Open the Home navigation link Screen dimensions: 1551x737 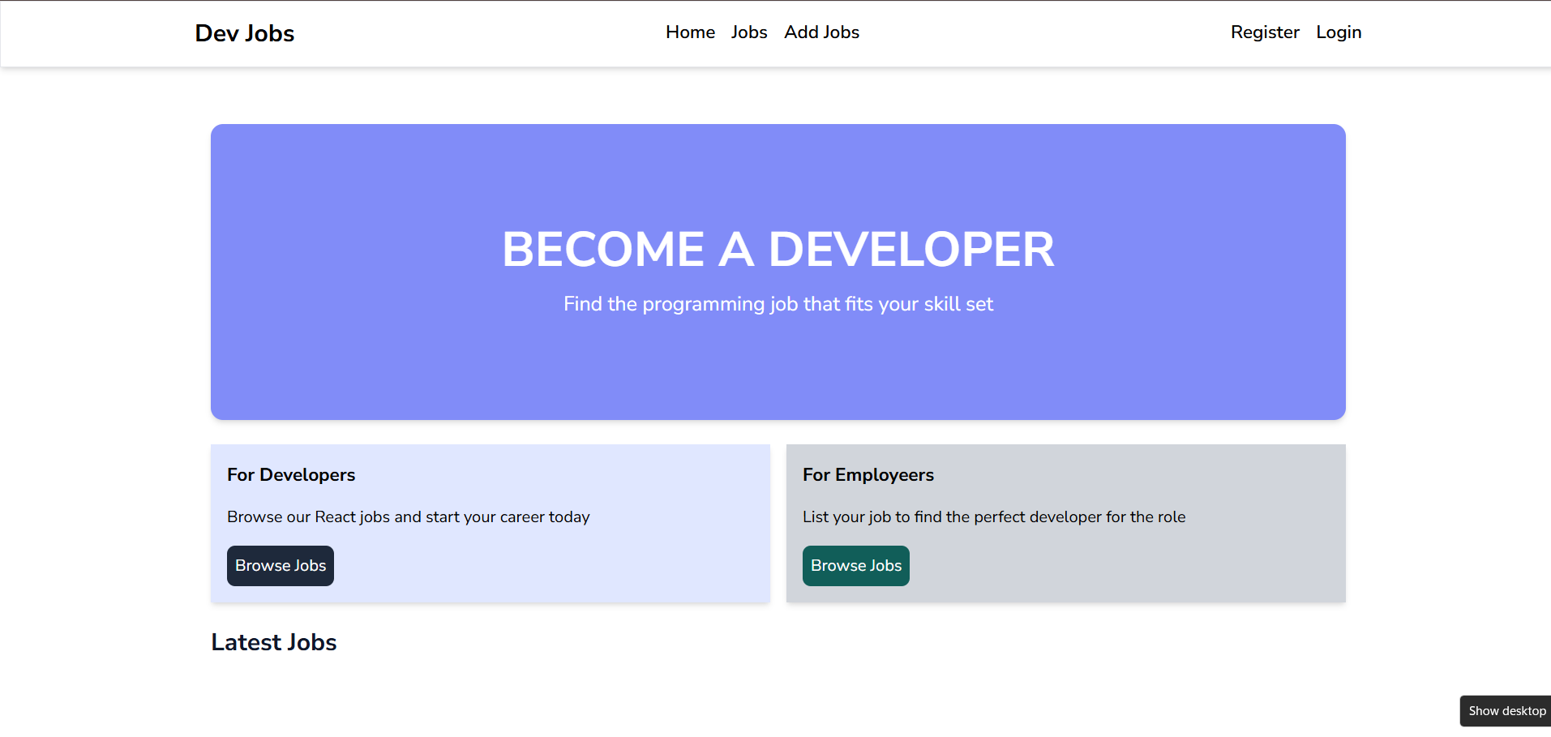click(689, 32)
